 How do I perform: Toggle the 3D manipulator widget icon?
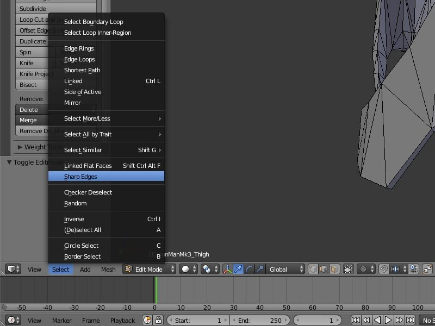pos(227,269)
